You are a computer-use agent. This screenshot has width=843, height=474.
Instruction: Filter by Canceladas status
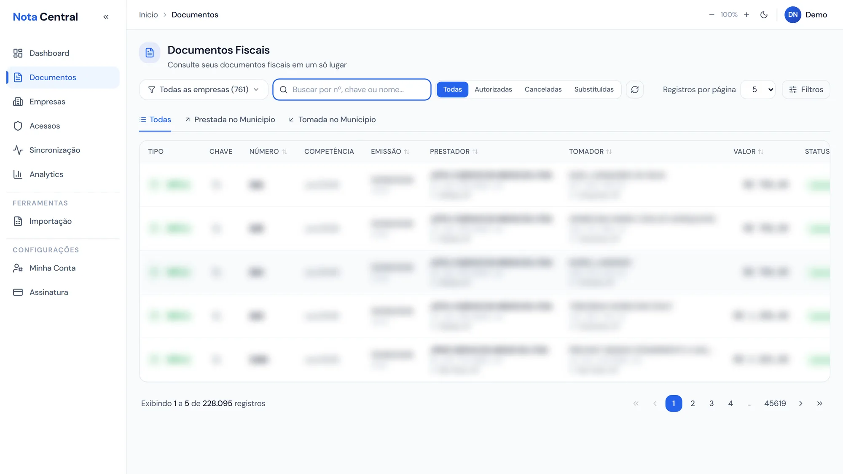coord(543,90)
